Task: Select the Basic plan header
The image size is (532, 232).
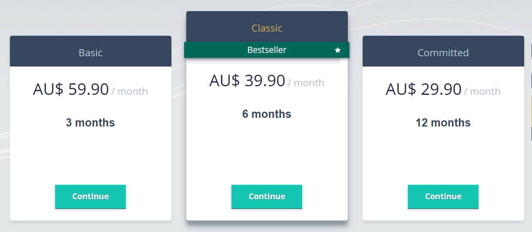Action: click(90, 51)
